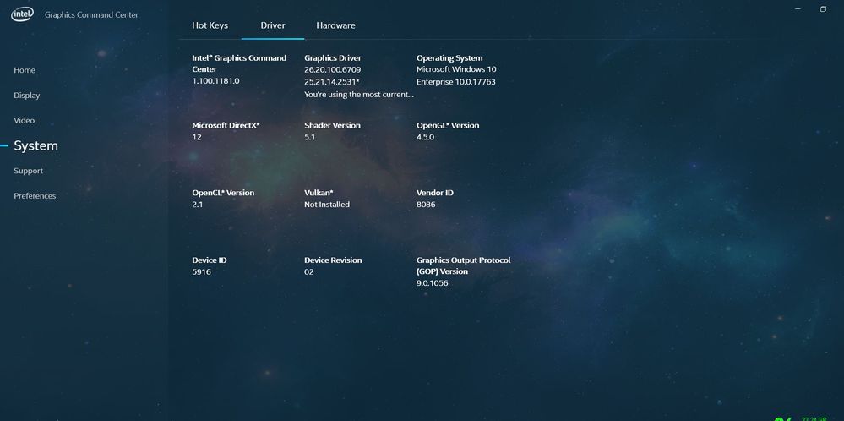This screenshot has width=844, height=421.
Task: Click the Graphics Driver heading
Action: tap(333, 57)
